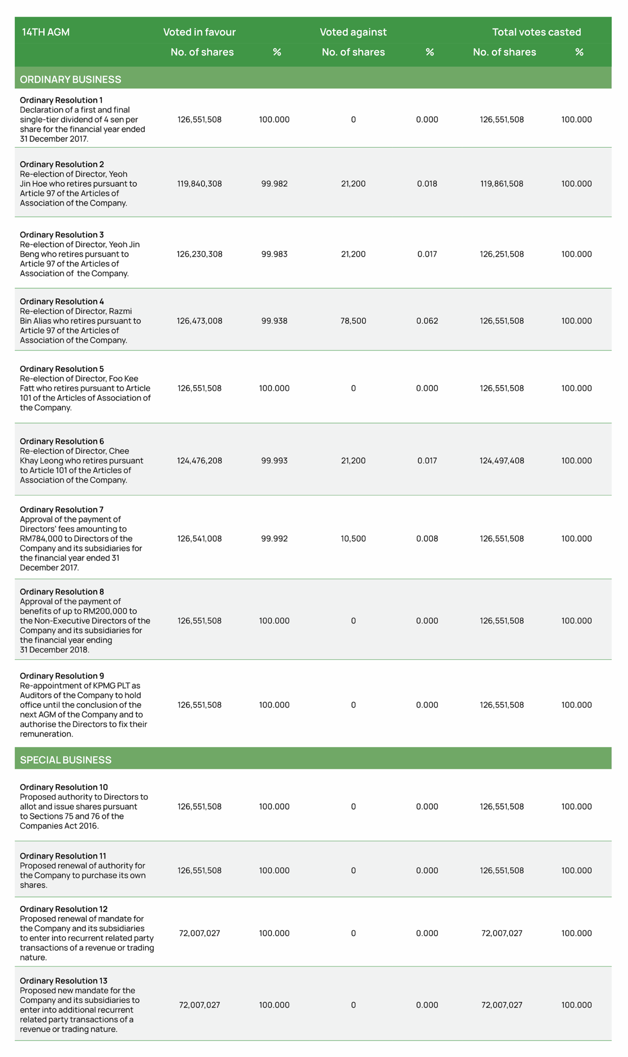Select the Ordinary Resolution 2 title
Viewport: 628px width, 1057px height.
[62, 164]
